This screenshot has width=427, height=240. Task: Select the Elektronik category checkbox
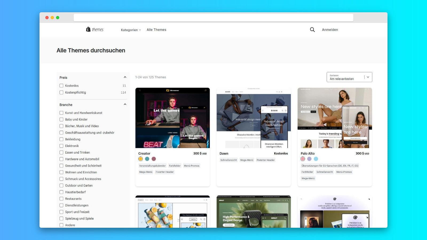(x=61, y=146)
